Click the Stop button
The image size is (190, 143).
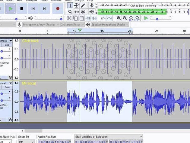pos(21,9)
